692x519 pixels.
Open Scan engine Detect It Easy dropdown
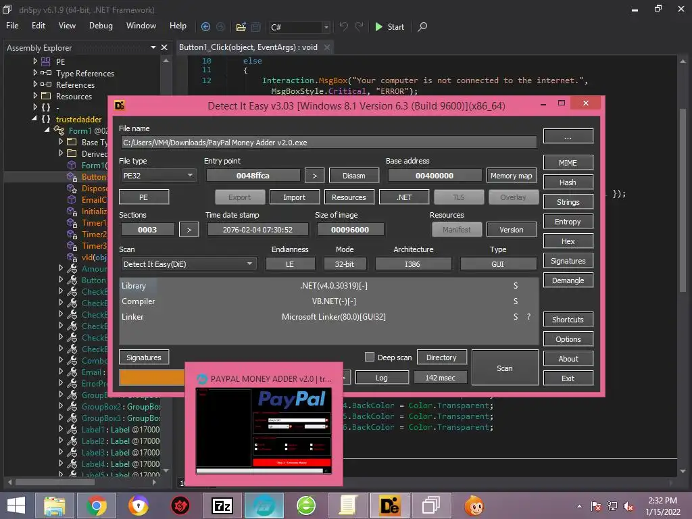coord(188,264)
